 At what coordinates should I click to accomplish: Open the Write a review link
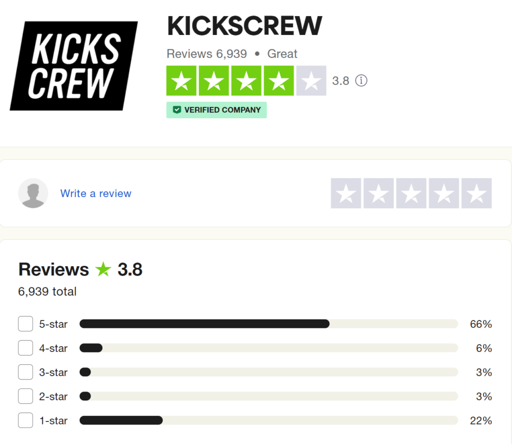coord(95,193)
